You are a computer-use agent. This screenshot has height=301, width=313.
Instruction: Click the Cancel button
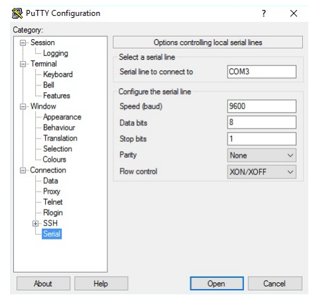tap(275, 284)
